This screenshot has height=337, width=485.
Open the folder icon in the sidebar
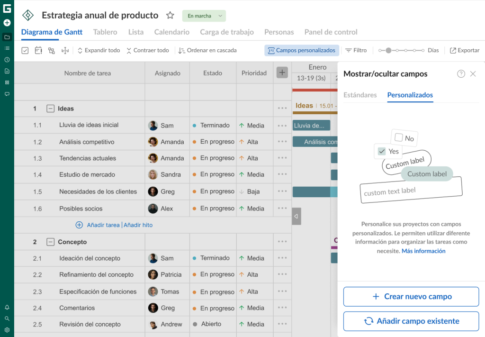coord(7,37)
